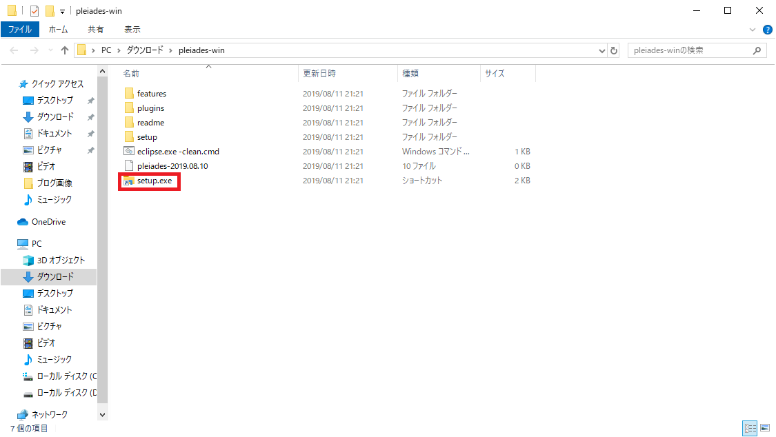Select ピクチャ under PC in sidebar
Image resolution: width=776 pixels, height=437 pixels.
click(48, 327)
